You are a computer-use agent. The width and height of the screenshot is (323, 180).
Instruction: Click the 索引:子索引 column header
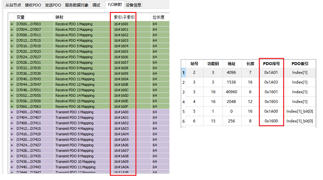pos(124,17)
